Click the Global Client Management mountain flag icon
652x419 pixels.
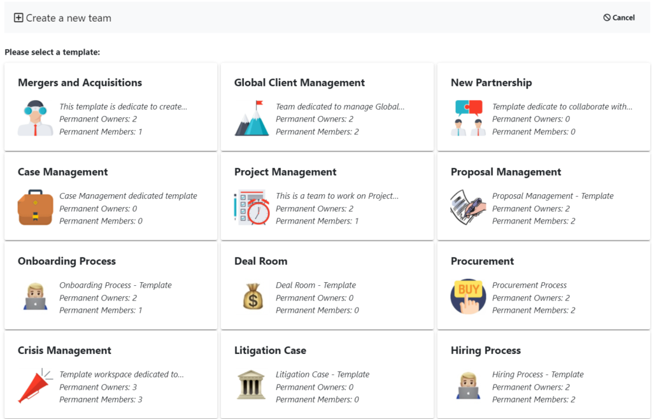pos(252,118)
